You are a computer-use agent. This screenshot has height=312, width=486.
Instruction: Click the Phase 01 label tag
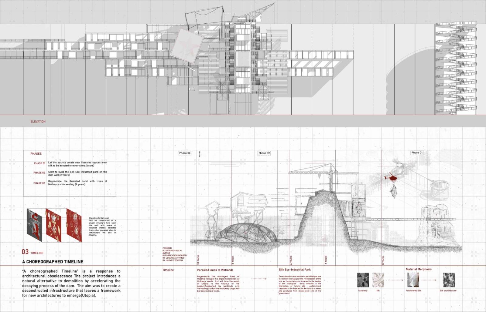pyautogui.click(x=417, y=153)
